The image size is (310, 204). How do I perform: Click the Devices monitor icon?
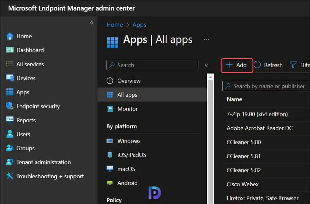pyautogui.click(x=10, y=78)
